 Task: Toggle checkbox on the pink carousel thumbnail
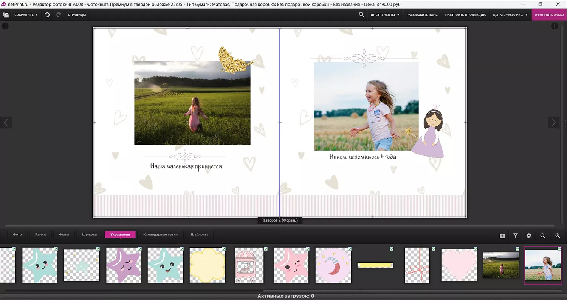point(266,249)
